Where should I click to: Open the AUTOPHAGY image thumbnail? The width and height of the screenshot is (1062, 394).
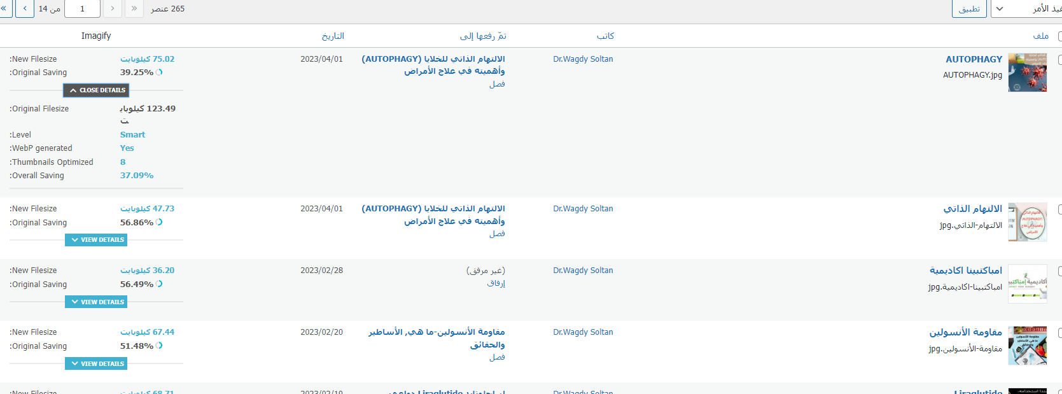pos(1027,73)
